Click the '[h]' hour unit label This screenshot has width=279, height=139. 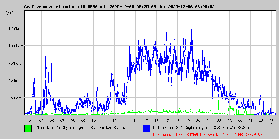[x=271, y=124]
